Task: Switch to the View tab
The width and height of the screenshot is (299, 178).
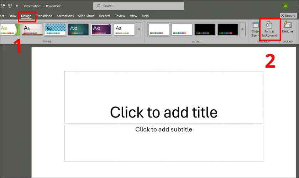Action: click(133, 16)
